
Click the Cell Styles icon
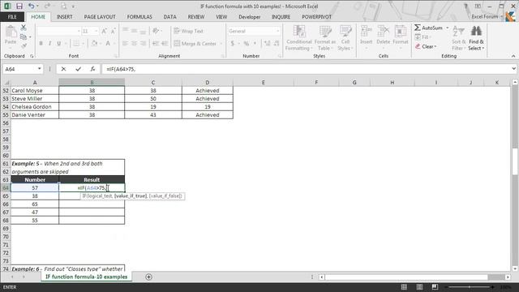click(345, 32)
